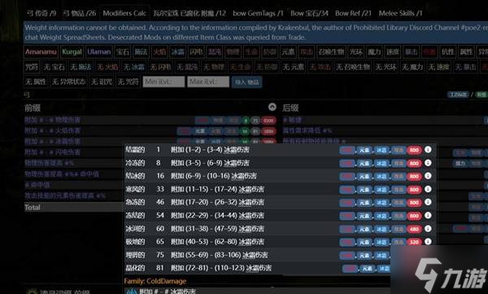Focus the Max iLvl input field
Screen dimensions: 488x294
(208, 81)
